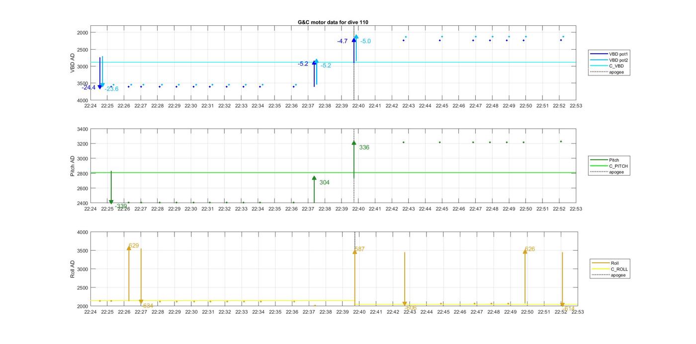Click the "3400" y-tick on the Pitch plot
The width and height of the screenshot is (696, 344).
click(x=82, y=130)
